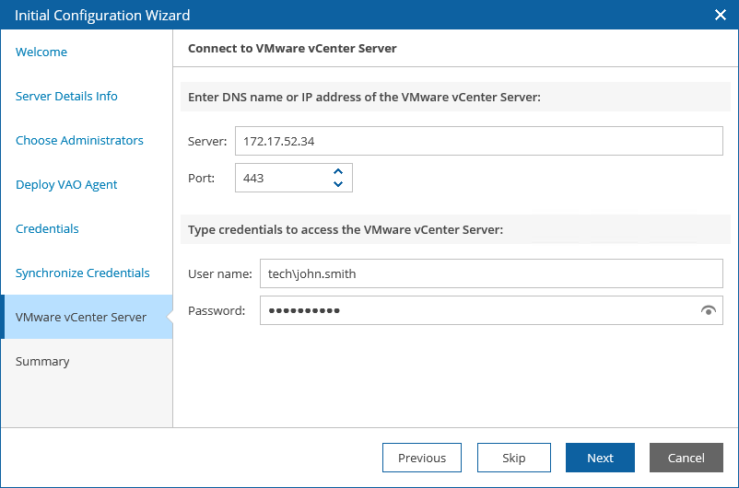739x488 pixels.
Task: Proceed with the Next button
Action: tap(600, 458)
